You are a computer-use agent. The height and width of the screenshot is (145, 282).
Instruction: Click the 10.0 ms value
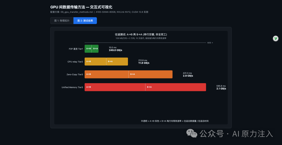113,47
